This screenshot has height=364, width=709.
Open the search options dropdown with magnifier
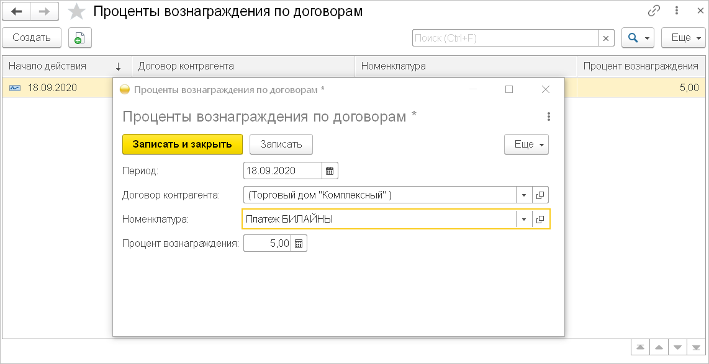[637, 38]
